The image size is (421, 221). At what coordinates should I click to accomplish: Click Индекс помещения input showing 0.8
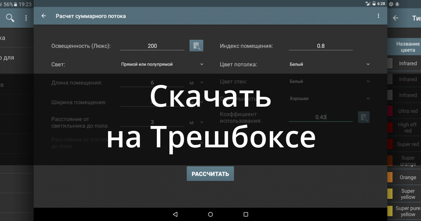pyautogui.click(x=321, y=46)
